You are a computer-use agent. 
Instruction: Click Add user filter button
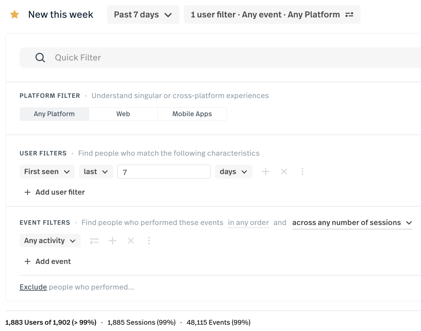tap(55, 192)
